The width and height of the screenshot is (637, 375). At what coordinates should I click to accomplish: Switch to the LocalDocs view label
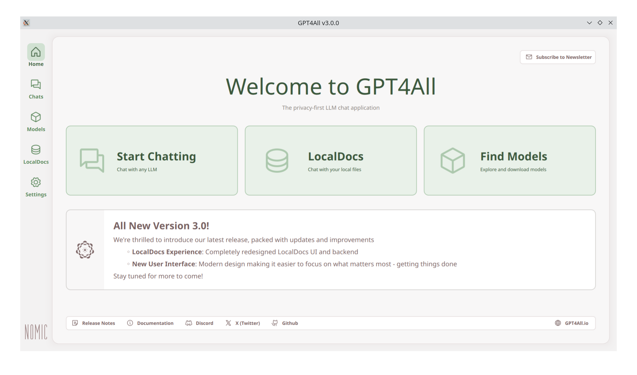point(36,162)
